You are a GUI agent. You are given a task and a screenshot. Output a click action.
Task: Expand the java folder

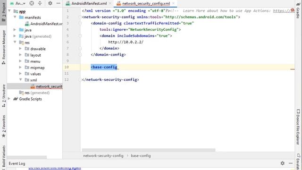click(x=15, y=30)
